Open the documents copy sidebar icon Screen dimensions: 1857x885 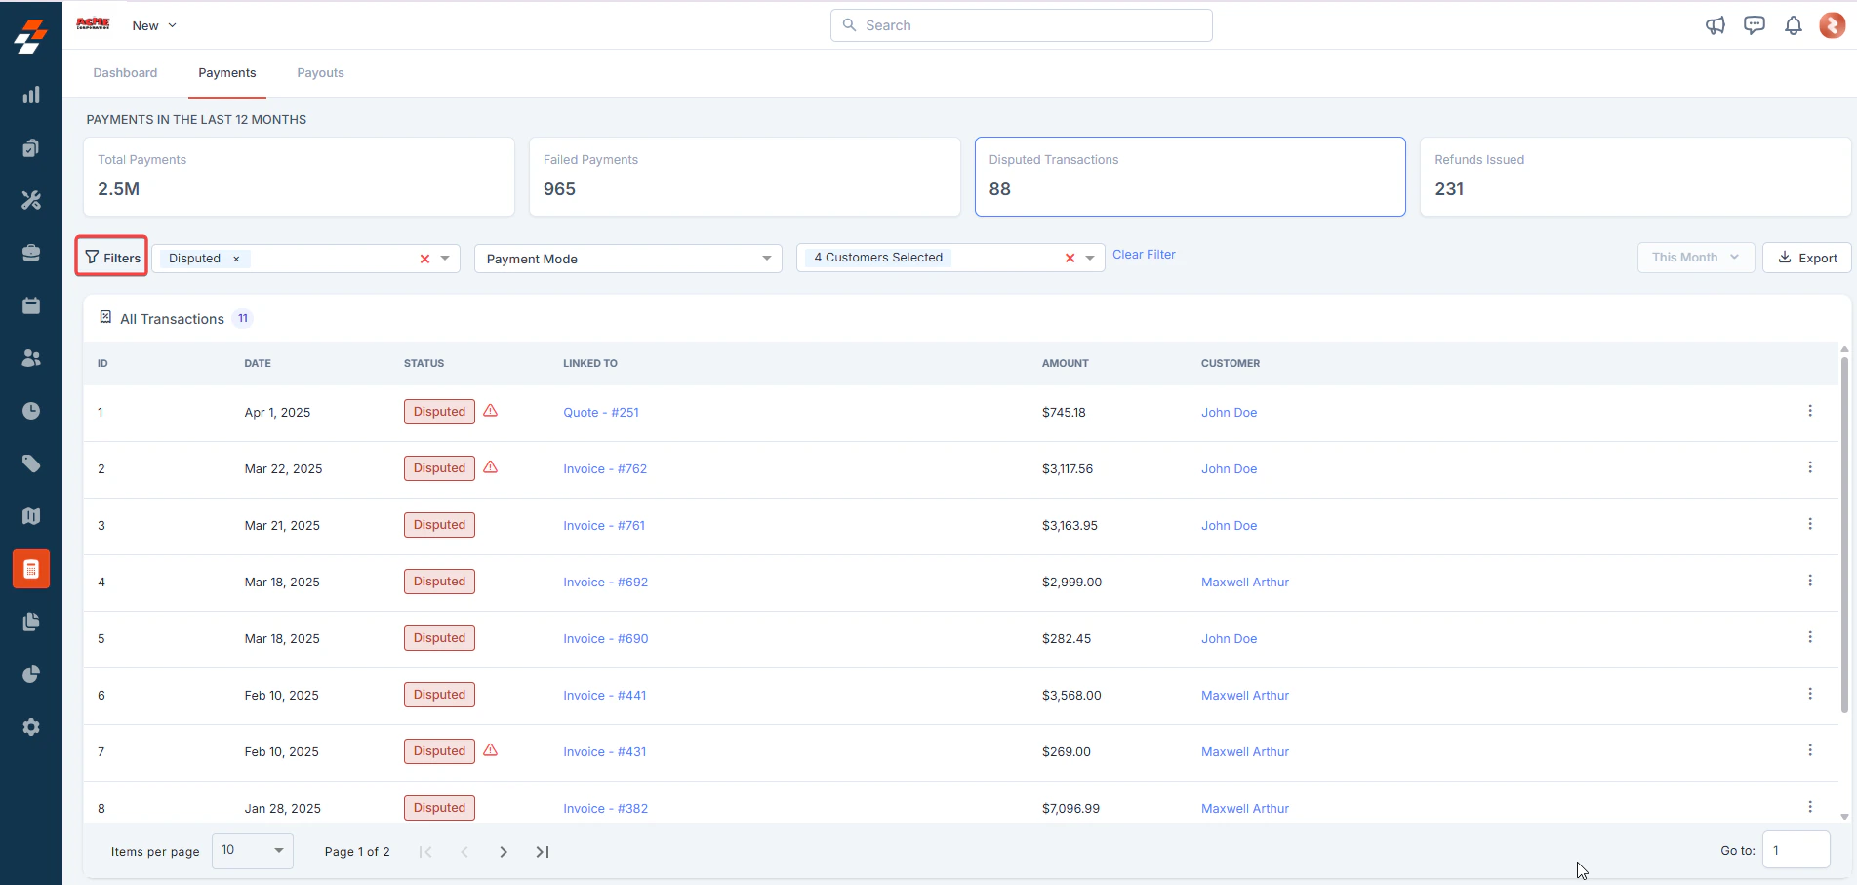(31, 622)
